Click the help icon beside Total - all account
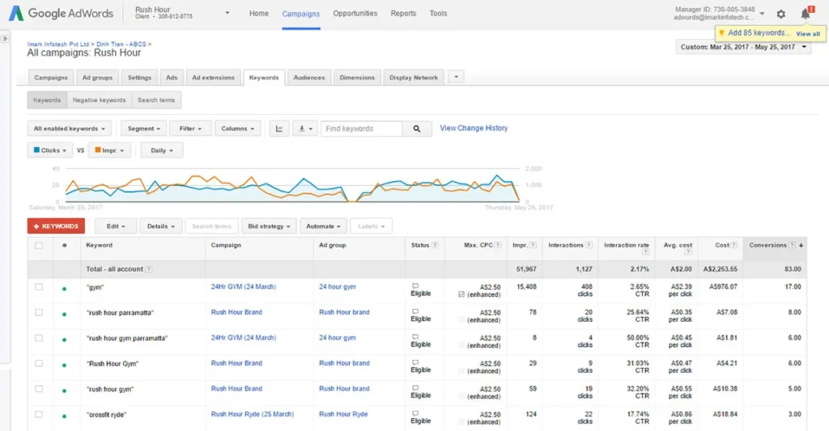 coord(149,269)
